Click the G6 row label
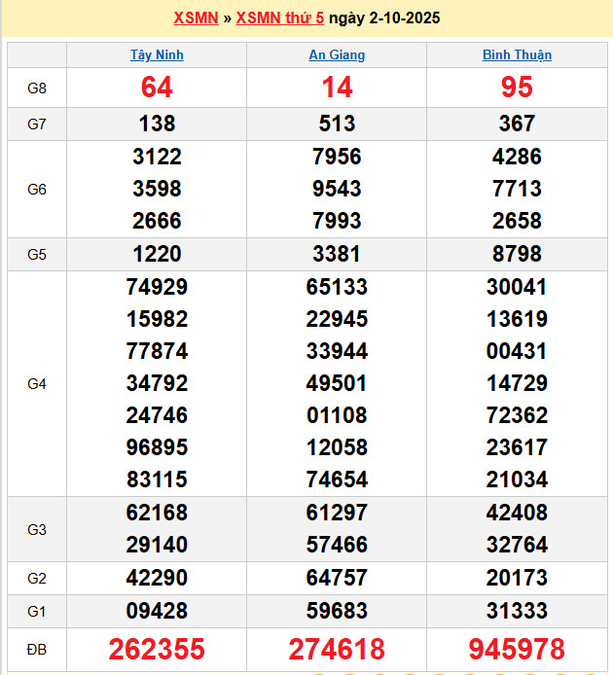The image size is (613, 675). (x=36, y=190)
